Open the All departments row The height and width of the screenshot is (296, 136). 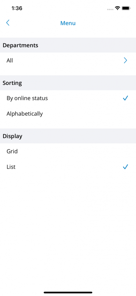coord(68,60)
